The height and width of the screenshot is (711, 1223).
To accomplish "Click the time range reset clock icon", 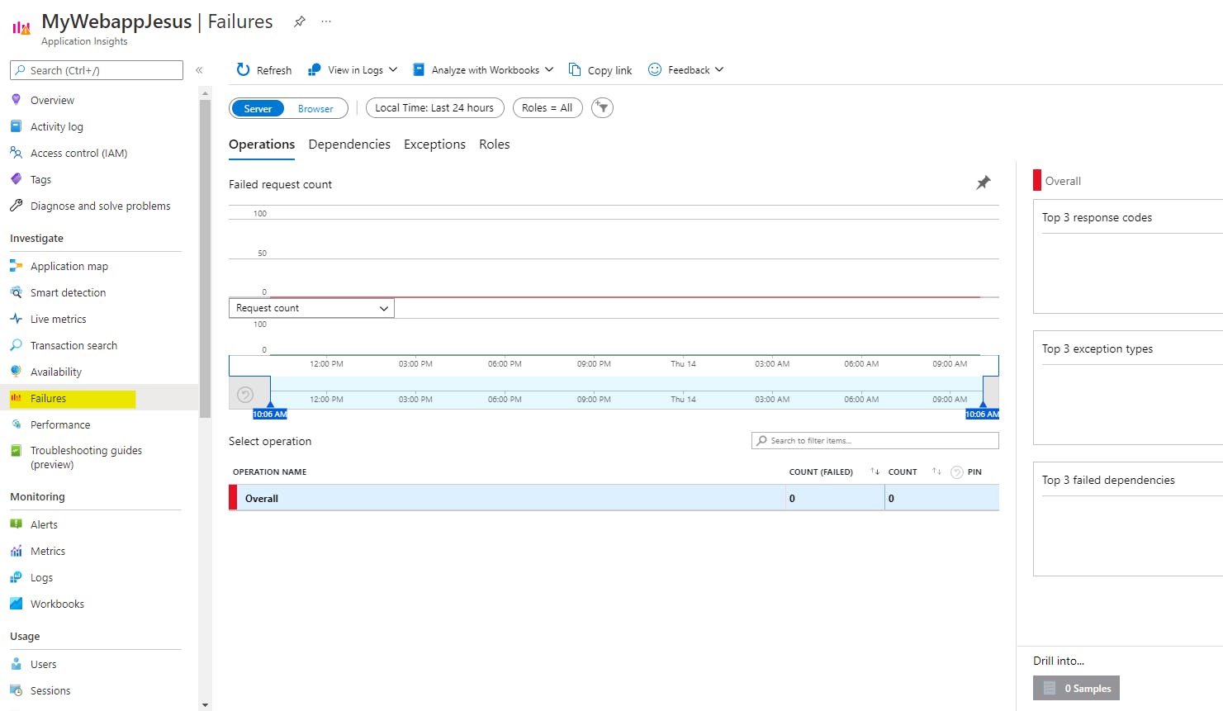I will click(x=245, y=395).
